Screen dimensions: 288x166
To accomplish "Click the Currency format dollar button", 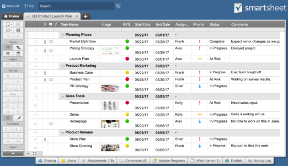I will tap(6, 129).
